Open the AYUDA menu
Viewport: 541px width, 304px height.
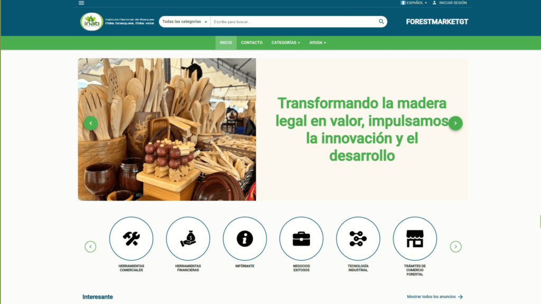point(317,43)
